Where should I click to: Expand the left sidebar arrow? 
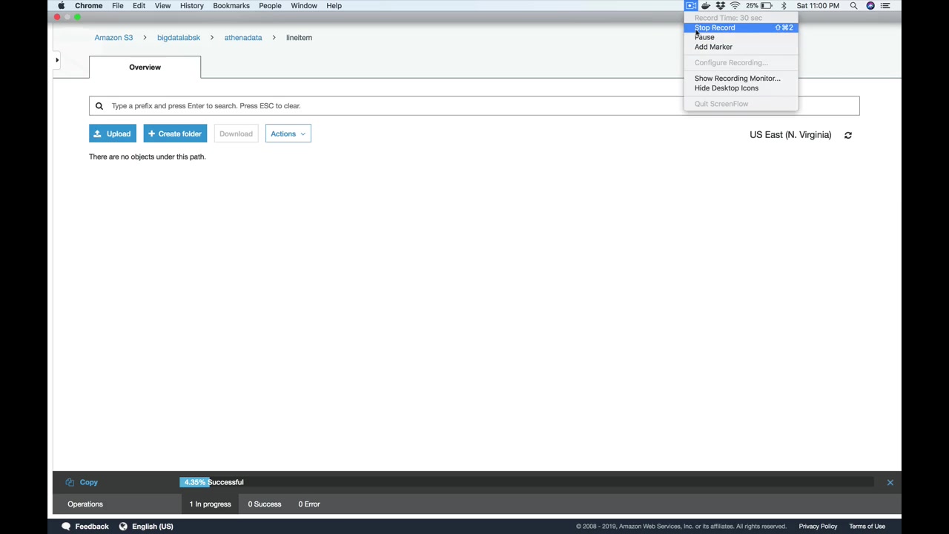click(x=56, y=60)
